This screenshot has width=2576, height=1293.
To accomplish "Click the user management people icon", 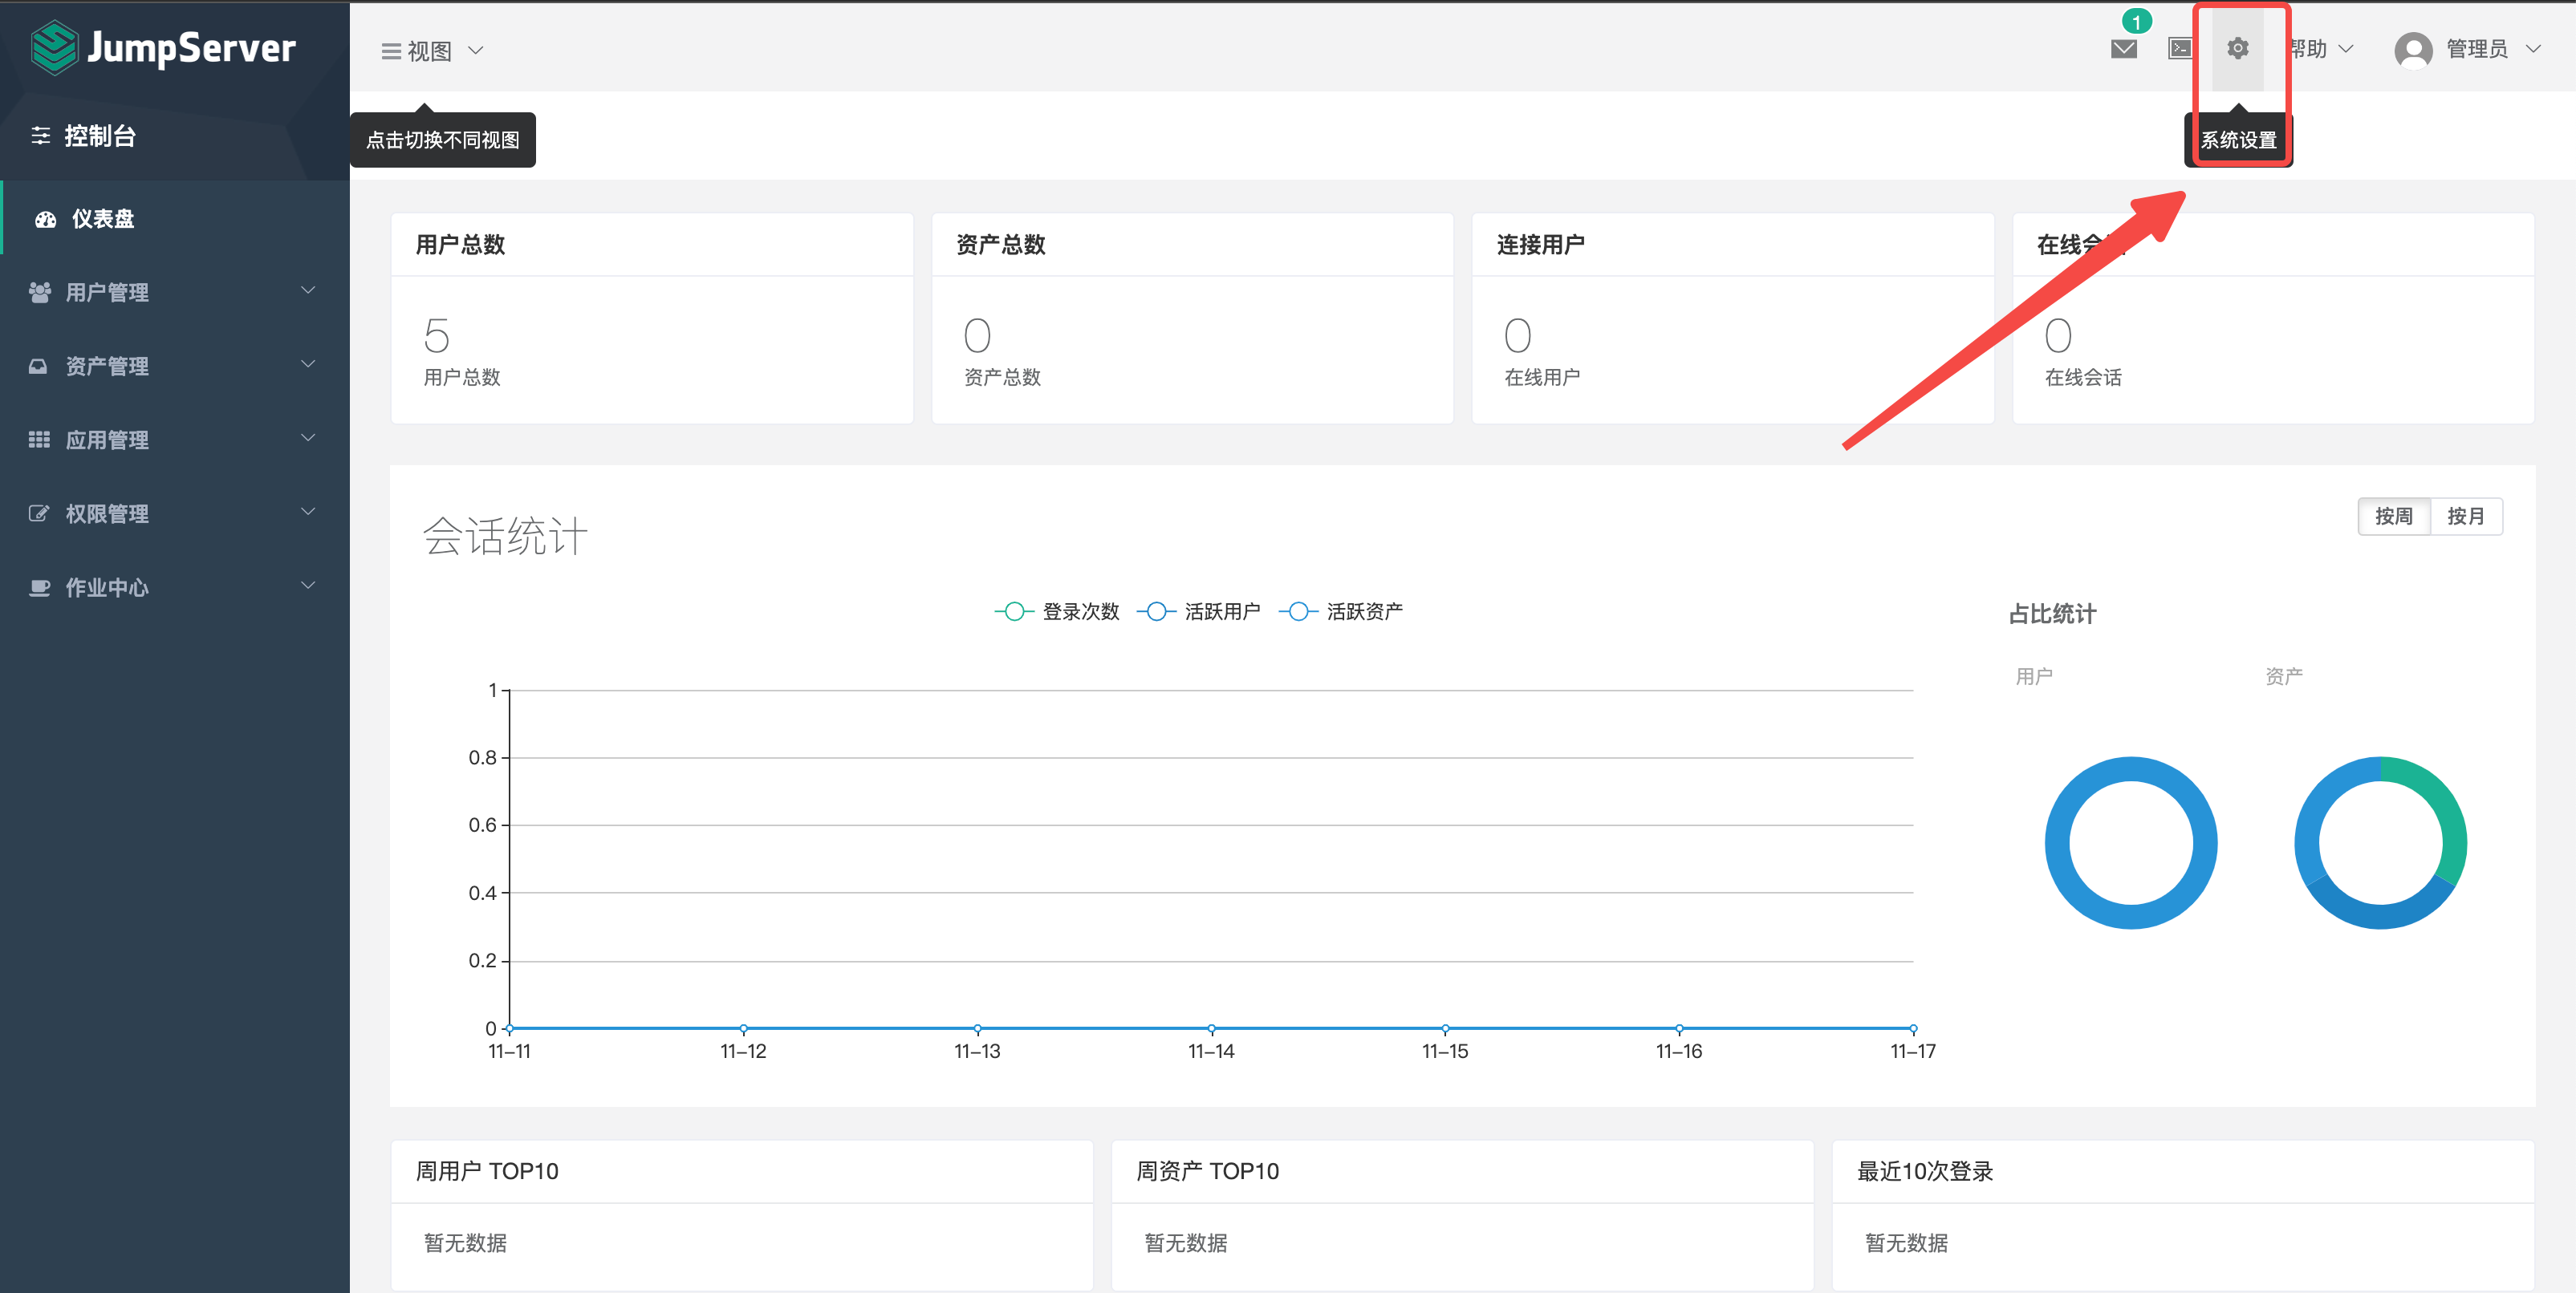I will tap(40, 292).
